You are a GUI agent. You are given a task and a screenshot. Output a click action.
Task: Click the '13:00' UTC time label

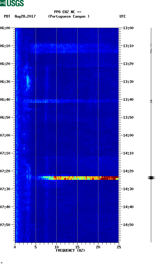(x=128, y=28)
